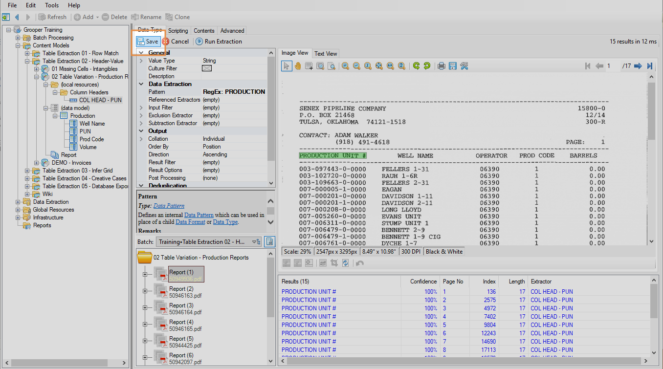Toggle the batch filter button beside Batch dropdown
This screenshot has width=663, height=369.
tap(269, 241)
